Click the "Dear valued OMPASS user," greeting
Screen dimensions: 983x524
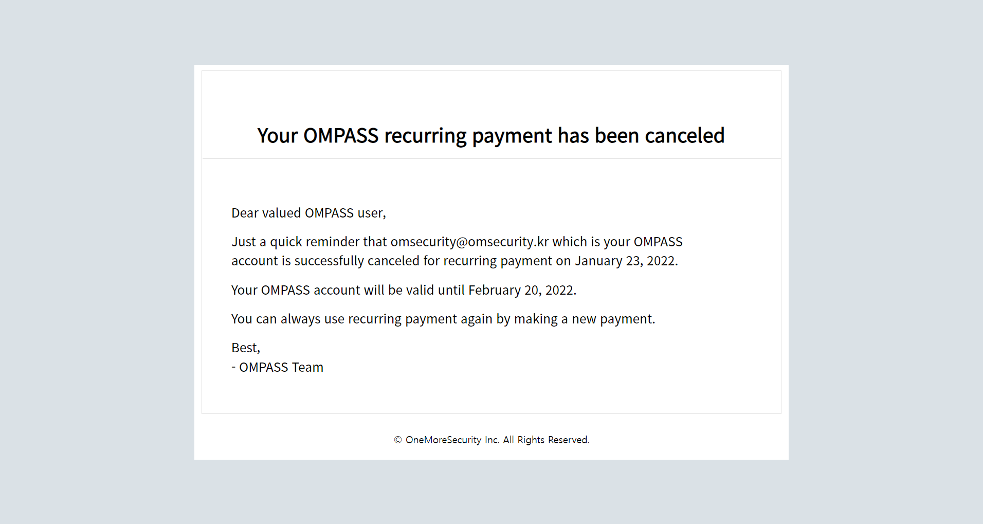coord(308,213)
